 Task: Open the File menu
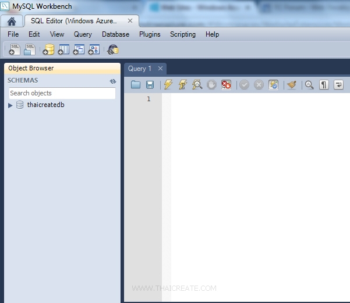13,34
